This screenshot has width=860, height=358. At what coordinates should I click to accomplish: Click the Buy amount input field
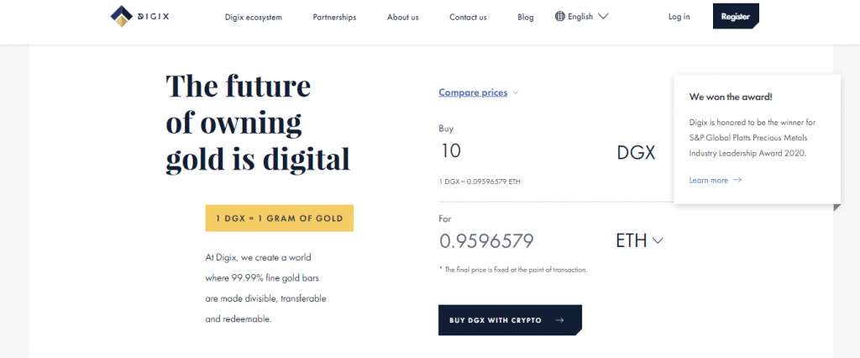(521, 152)
